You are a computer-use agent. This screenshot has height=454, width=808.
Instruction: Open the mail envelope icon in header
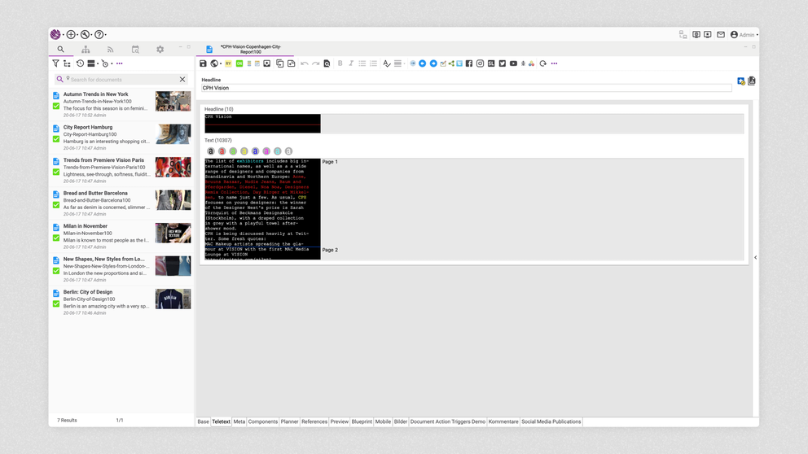(x=721, y=35)
